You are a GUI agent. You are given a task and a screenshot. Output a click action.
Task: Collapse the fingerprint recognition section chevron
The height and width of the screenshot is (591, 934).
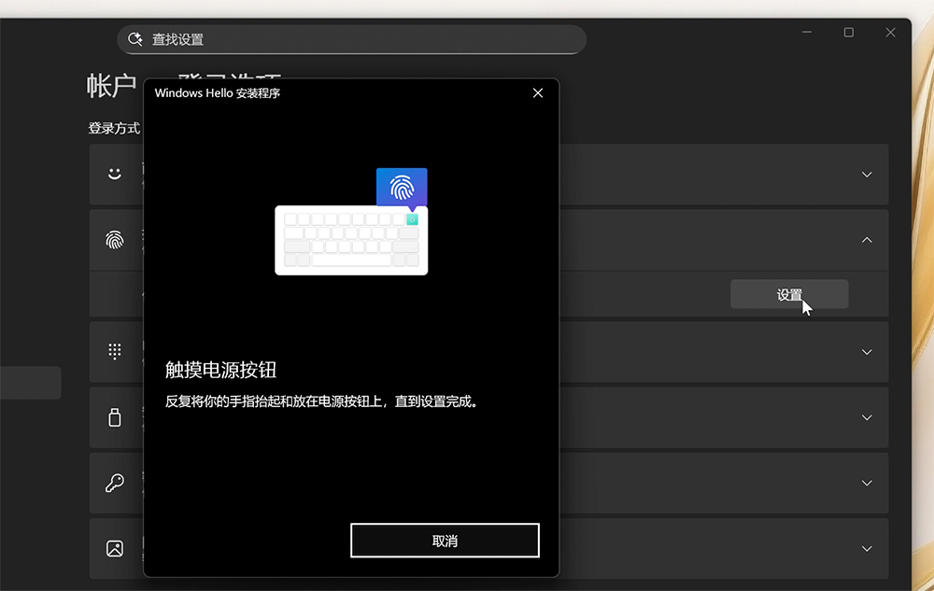[x=866, y=240]
